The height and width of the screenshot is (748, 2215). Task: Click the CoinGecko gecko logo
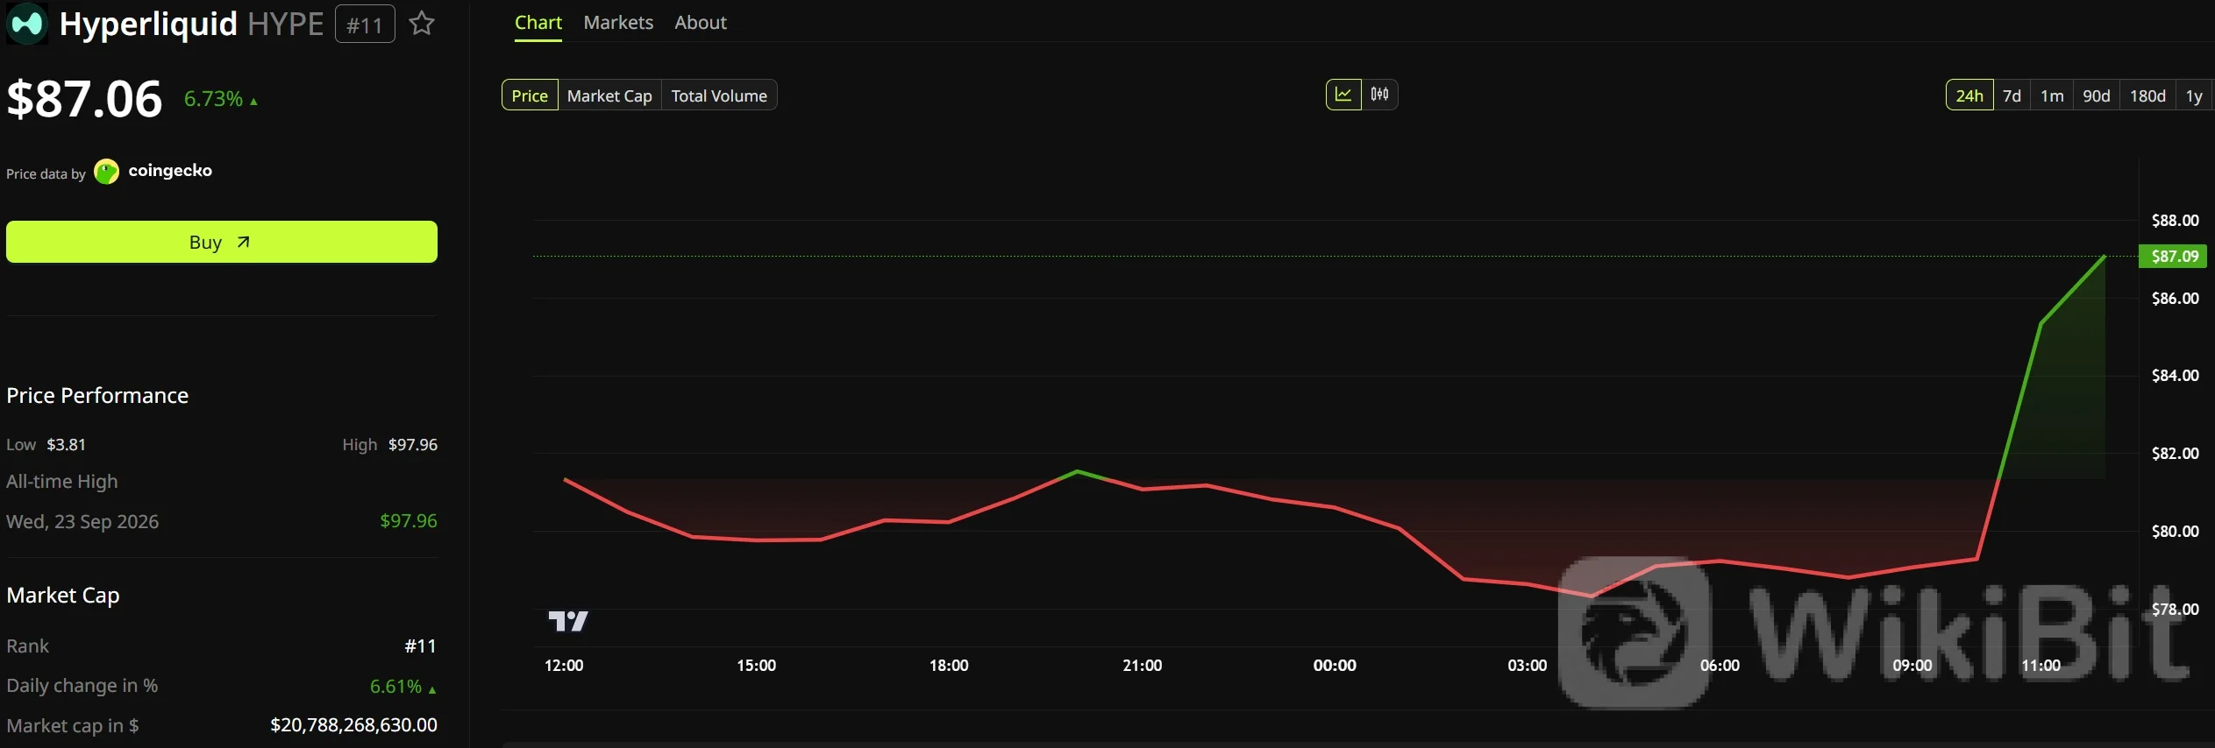click(x=106, y=172)
